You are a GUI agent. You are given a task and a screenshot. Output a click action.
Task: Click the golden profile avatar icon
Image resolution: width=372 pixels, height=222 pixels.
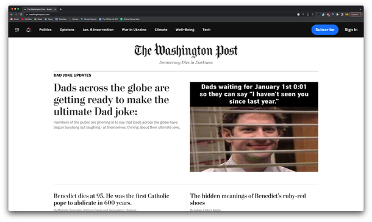click(x=347, y=14)
